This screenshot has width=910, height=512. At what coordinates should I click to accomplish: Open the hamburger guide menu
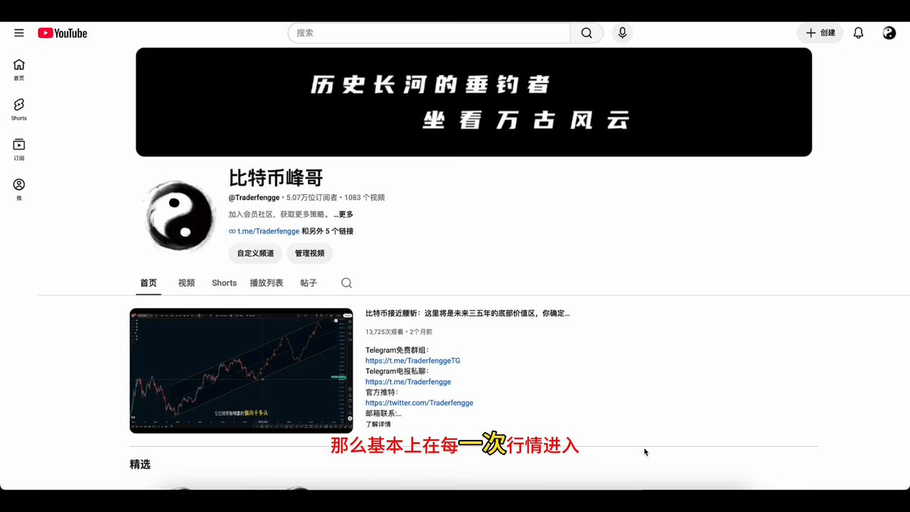(19, 33)
